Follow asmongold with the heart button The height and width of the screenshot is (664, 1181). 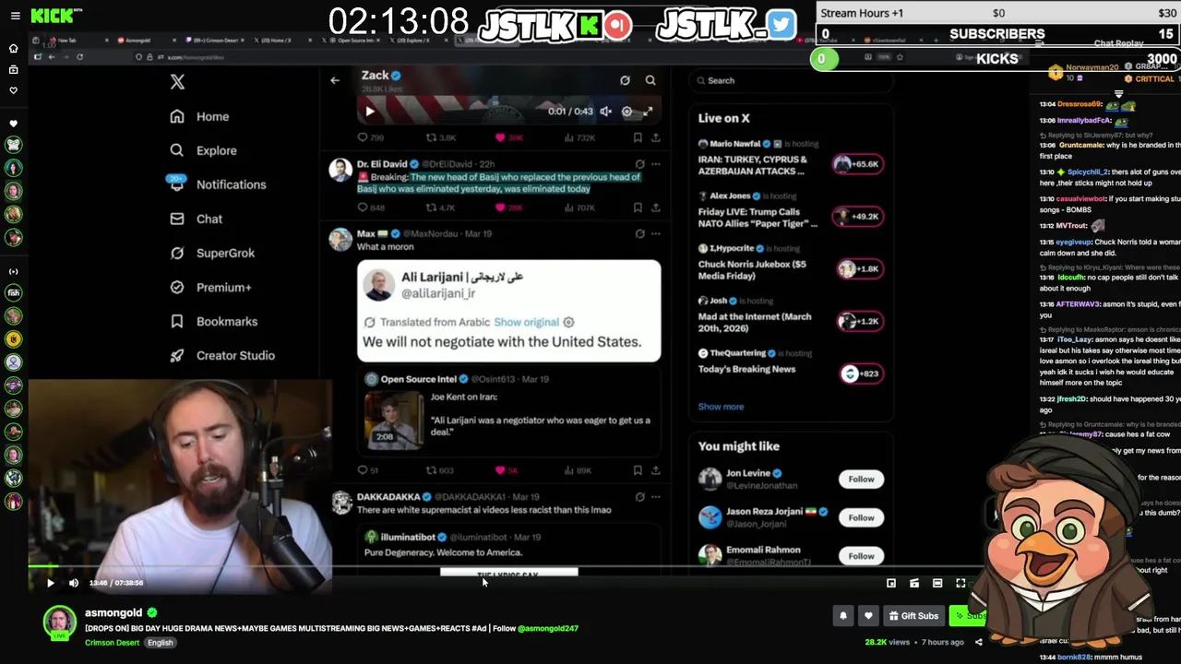click(868, 616)
